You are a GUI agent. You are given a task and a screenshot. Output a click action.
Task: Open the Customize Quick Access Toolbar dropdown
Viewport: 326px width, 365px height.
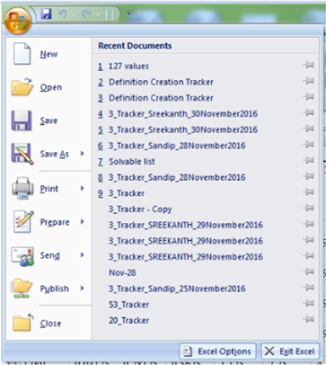128,13
